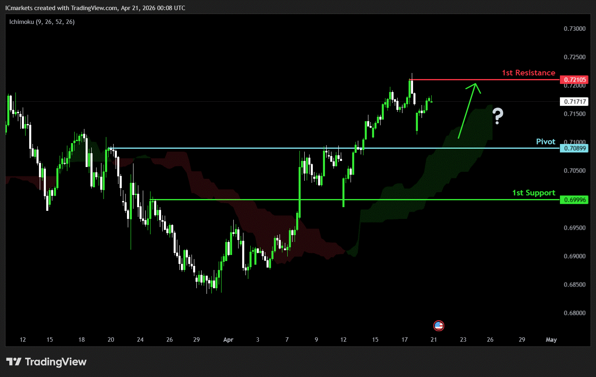Viewport: 596px width, 377px height.
Task: Select the green upward arrow drawing
Action: pyautogui.click(x=467, y=109)
